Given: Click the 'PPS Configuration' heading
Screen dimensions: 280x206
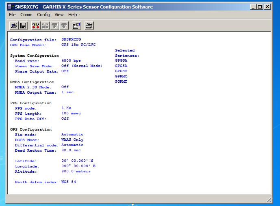Looking at the screenshot, I should [x=31, y=103].
